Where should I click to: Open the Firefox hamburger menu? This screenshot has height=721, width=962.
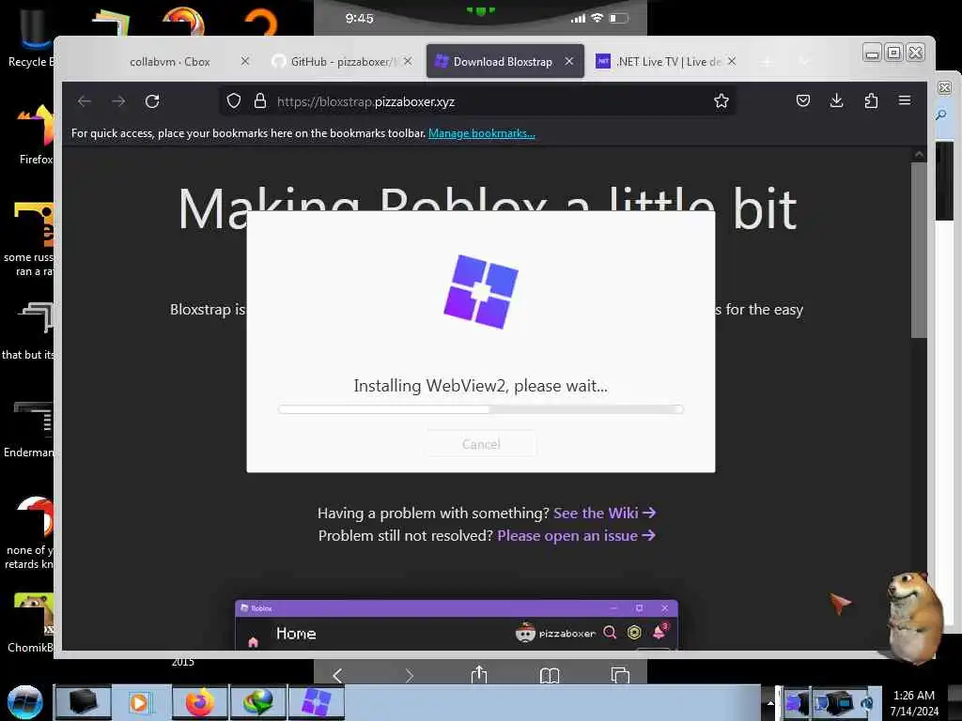click(x=905, y=100)
